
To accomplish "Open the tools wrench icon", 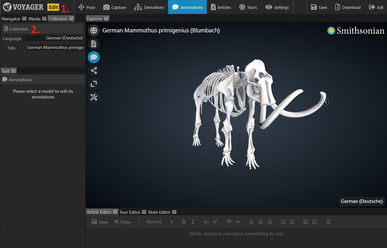I will (94, 97).
